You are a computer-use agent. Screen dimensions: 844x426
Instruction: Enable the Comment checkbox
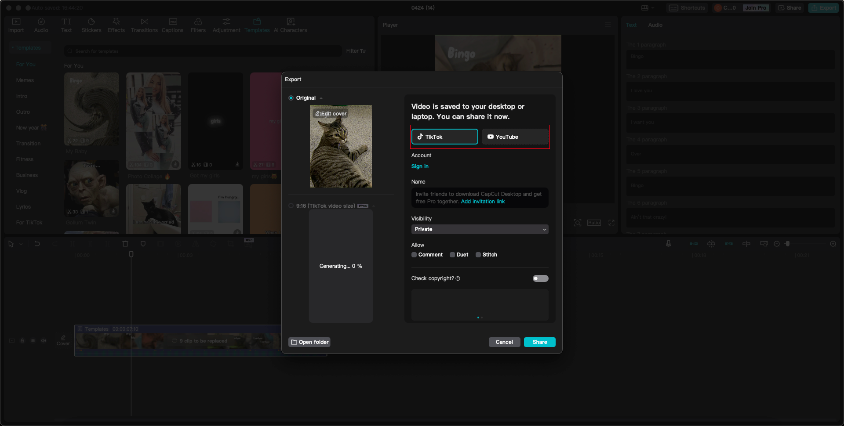[x=414, y=255]
